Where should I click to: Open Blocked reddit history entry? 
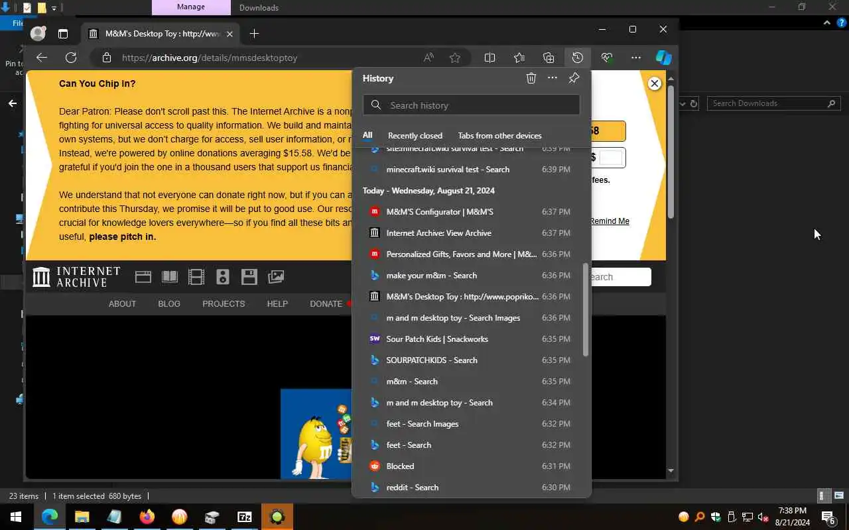point(471,466)
